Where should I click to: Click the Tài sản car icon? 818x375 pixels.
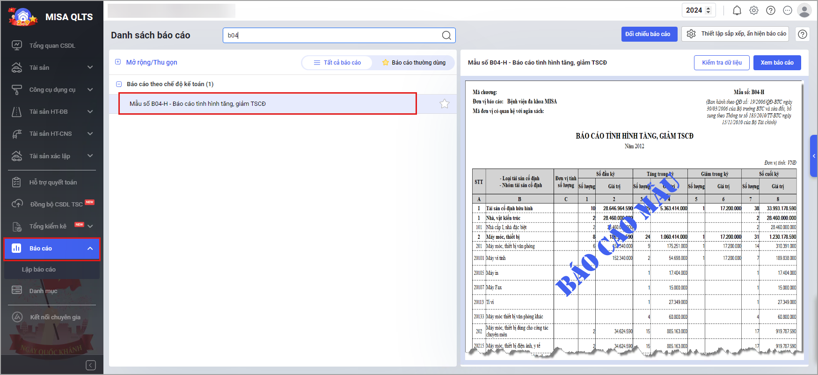pos(17,67)
